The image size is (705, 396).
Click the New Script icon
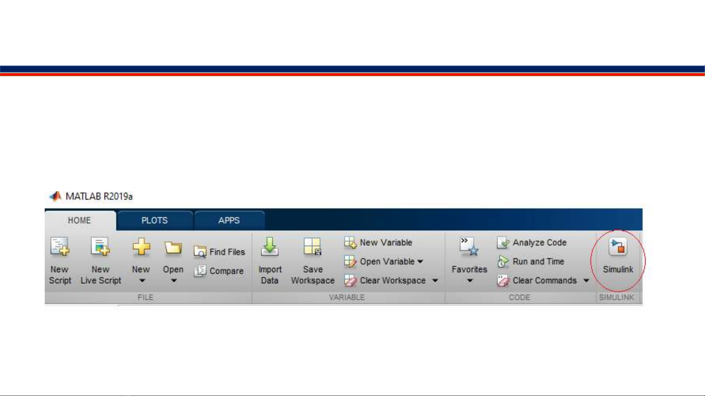(60, 246)
